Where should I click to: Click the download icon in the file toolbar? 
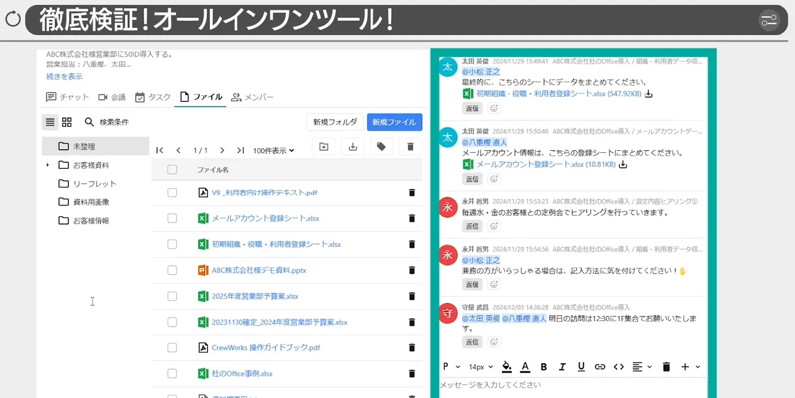[x=353, y=146]
